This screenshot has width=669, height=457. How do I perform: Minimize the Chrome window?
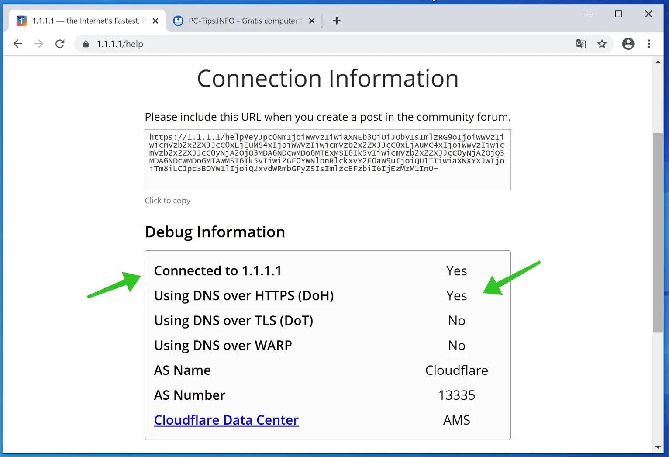588,14
